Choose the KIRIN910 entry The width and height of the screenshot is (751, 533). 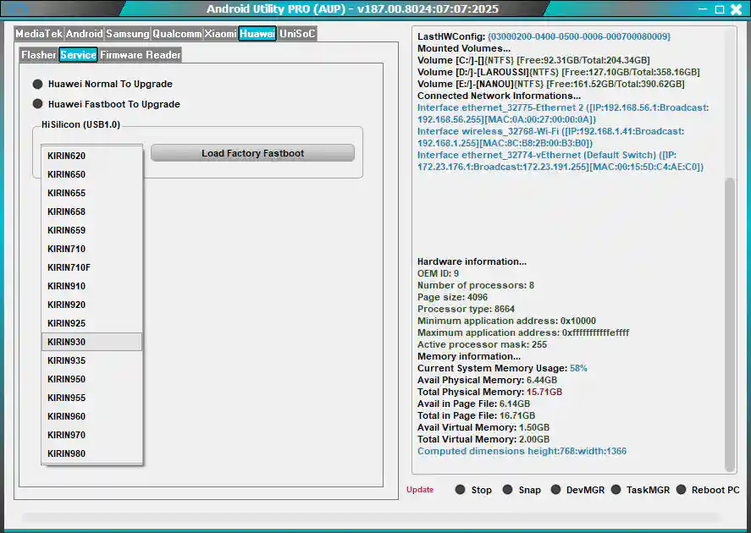(92, 287)
